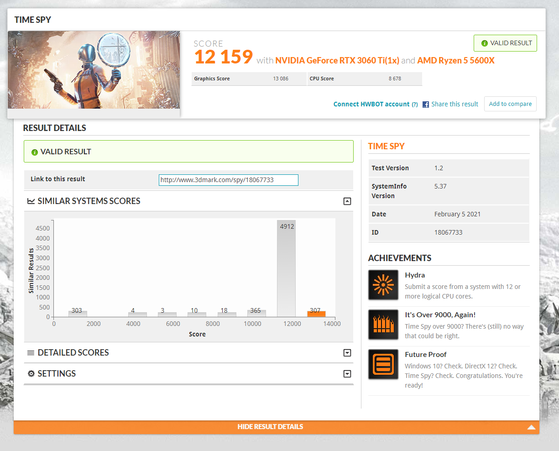Click the SystemInfo Version value 5.37
This screenshot has height=451, width=559.
440,186
